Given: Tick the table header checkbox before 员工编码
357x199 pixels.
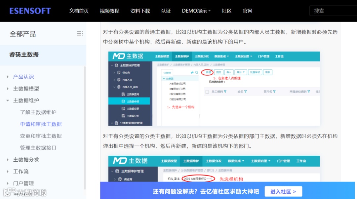Looking at the screenshot, I should [207, 92].
